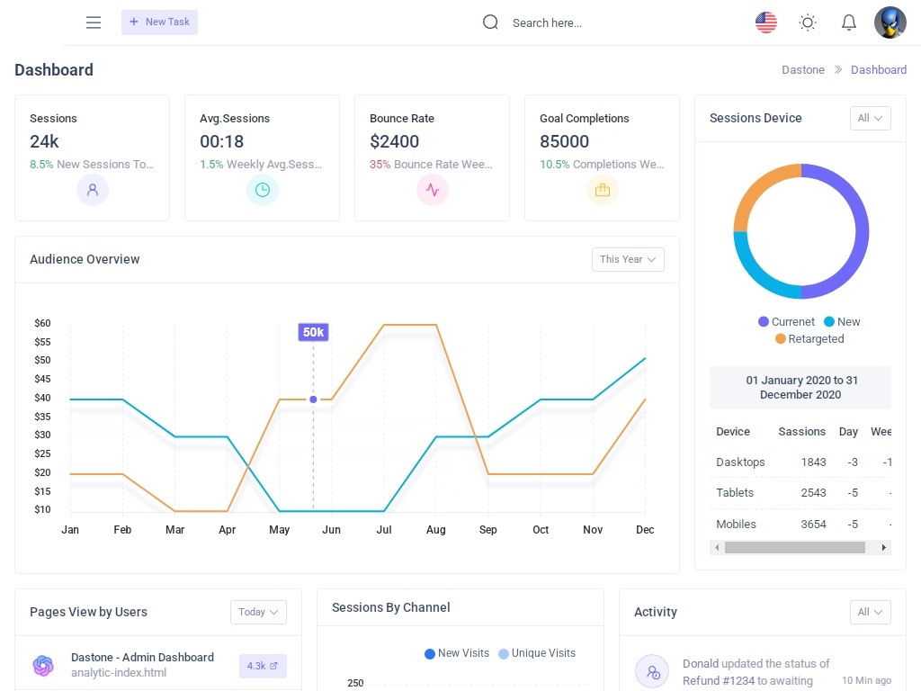
Task: Open the US flag language selector
Action: pos(766,22)
